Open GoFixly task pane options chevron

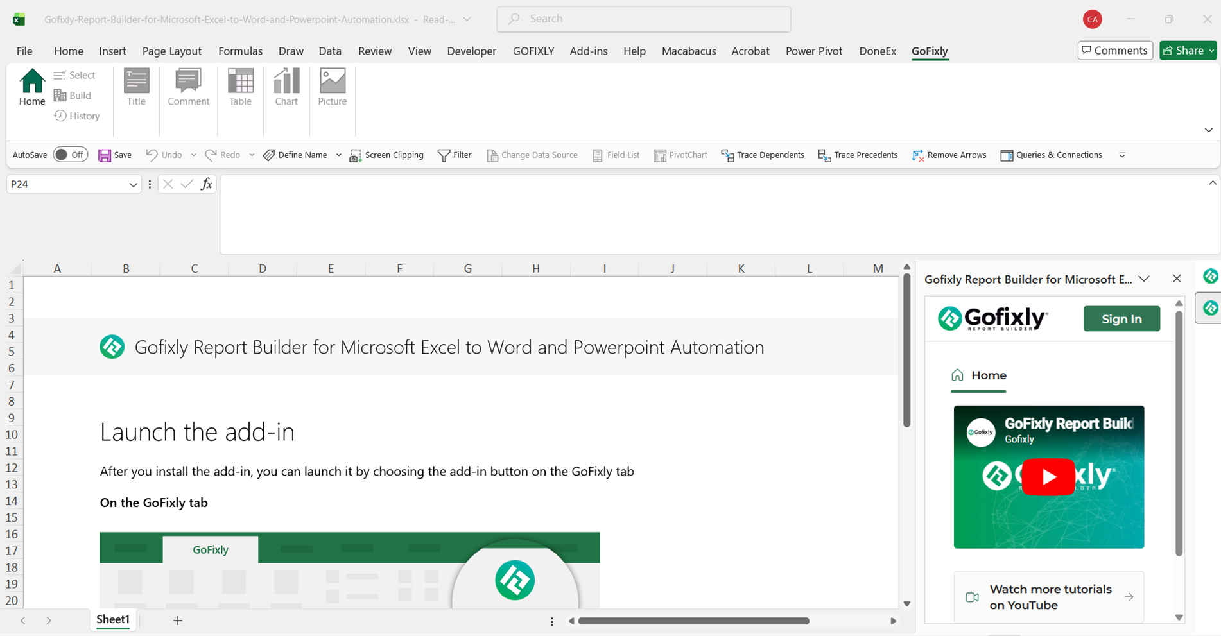tap(1144, 279)
